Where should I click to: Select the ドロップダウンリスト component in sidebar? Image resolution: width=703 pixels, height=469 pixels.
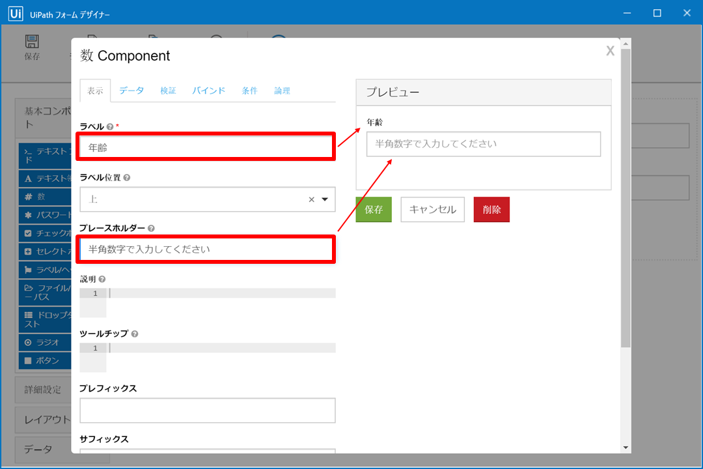[46, 320]
